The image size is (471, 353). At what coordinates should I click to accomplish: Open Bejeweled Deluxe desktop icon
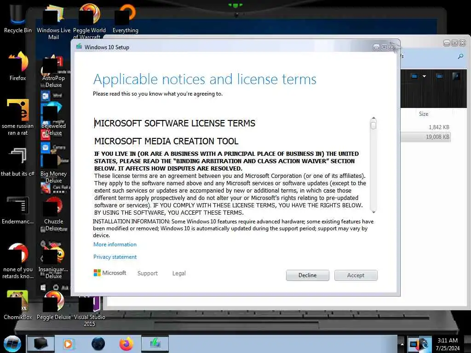53,118
